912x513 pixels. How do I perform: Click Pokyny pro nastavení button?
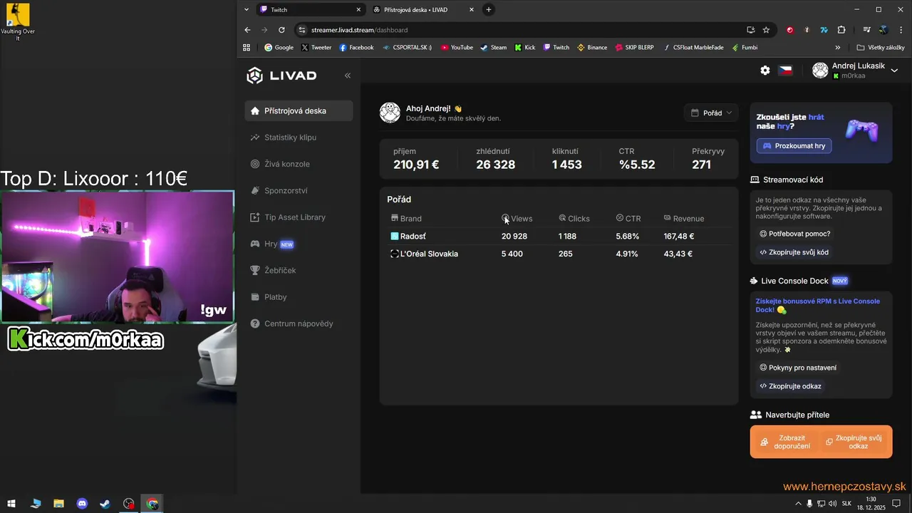[798, 368]
